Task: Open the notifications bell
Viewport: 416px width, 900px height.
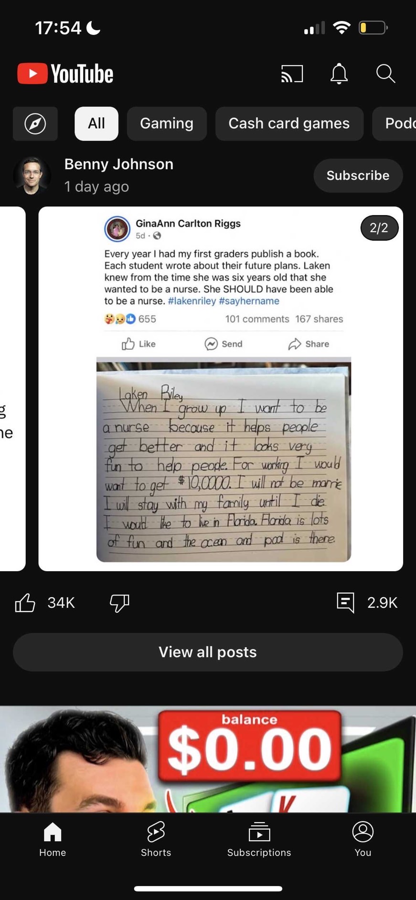Action: 339,74
